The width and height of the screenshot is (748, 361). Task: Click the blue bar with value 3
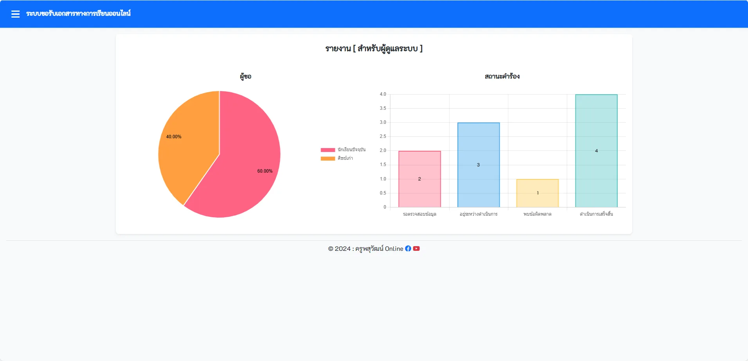point(478,165)
